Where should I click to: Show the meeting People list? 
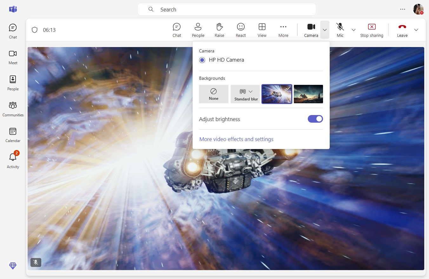(x=198, y=30)
